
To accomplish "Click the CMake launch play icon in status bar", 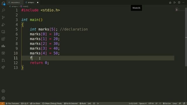I will (x=98, y=104).
